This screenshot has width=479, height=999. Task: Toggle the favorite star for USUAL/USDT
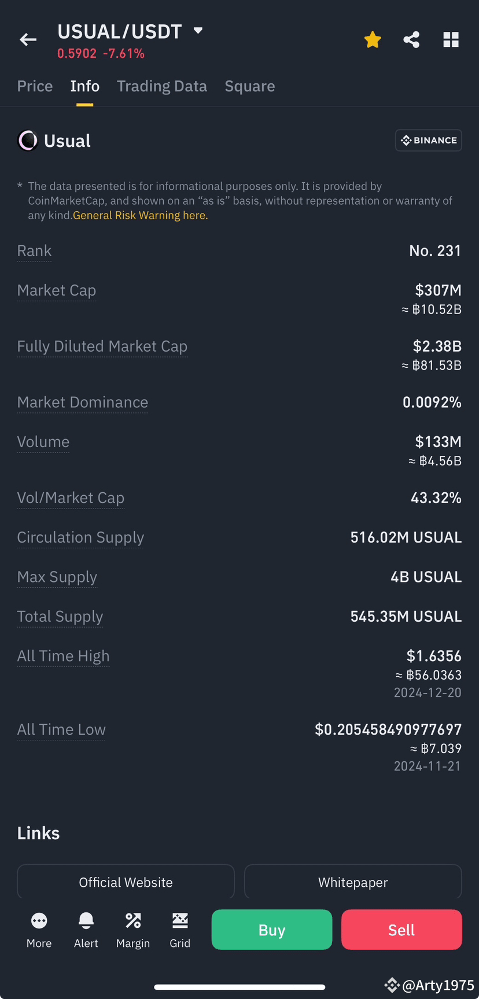pos(373,40)
